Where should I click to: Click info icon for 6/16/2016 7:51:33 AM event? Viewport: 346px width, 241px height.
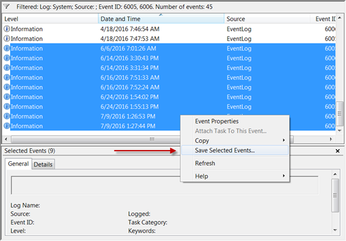7,77
